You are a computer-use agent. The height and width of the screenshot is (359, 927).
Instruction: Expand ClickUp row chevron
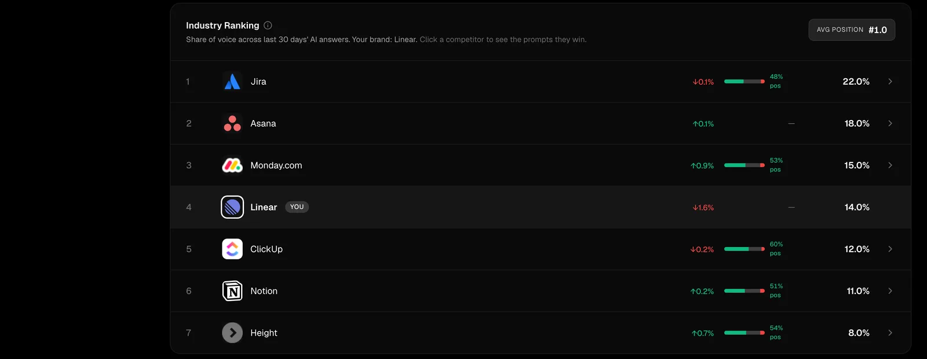pyautogui.click(x=890, y=249)
